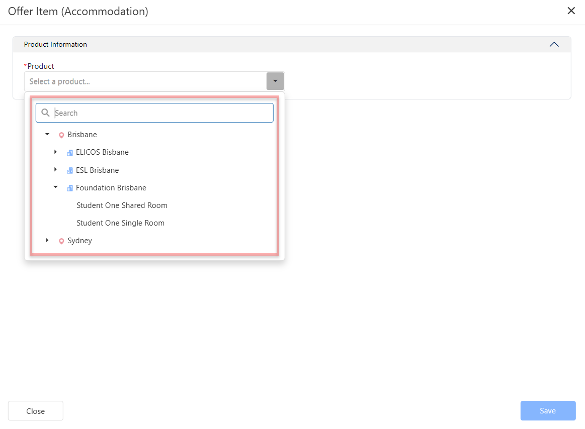
Task: Collapse the Brisbane tree node
Action: coord(47,135)
